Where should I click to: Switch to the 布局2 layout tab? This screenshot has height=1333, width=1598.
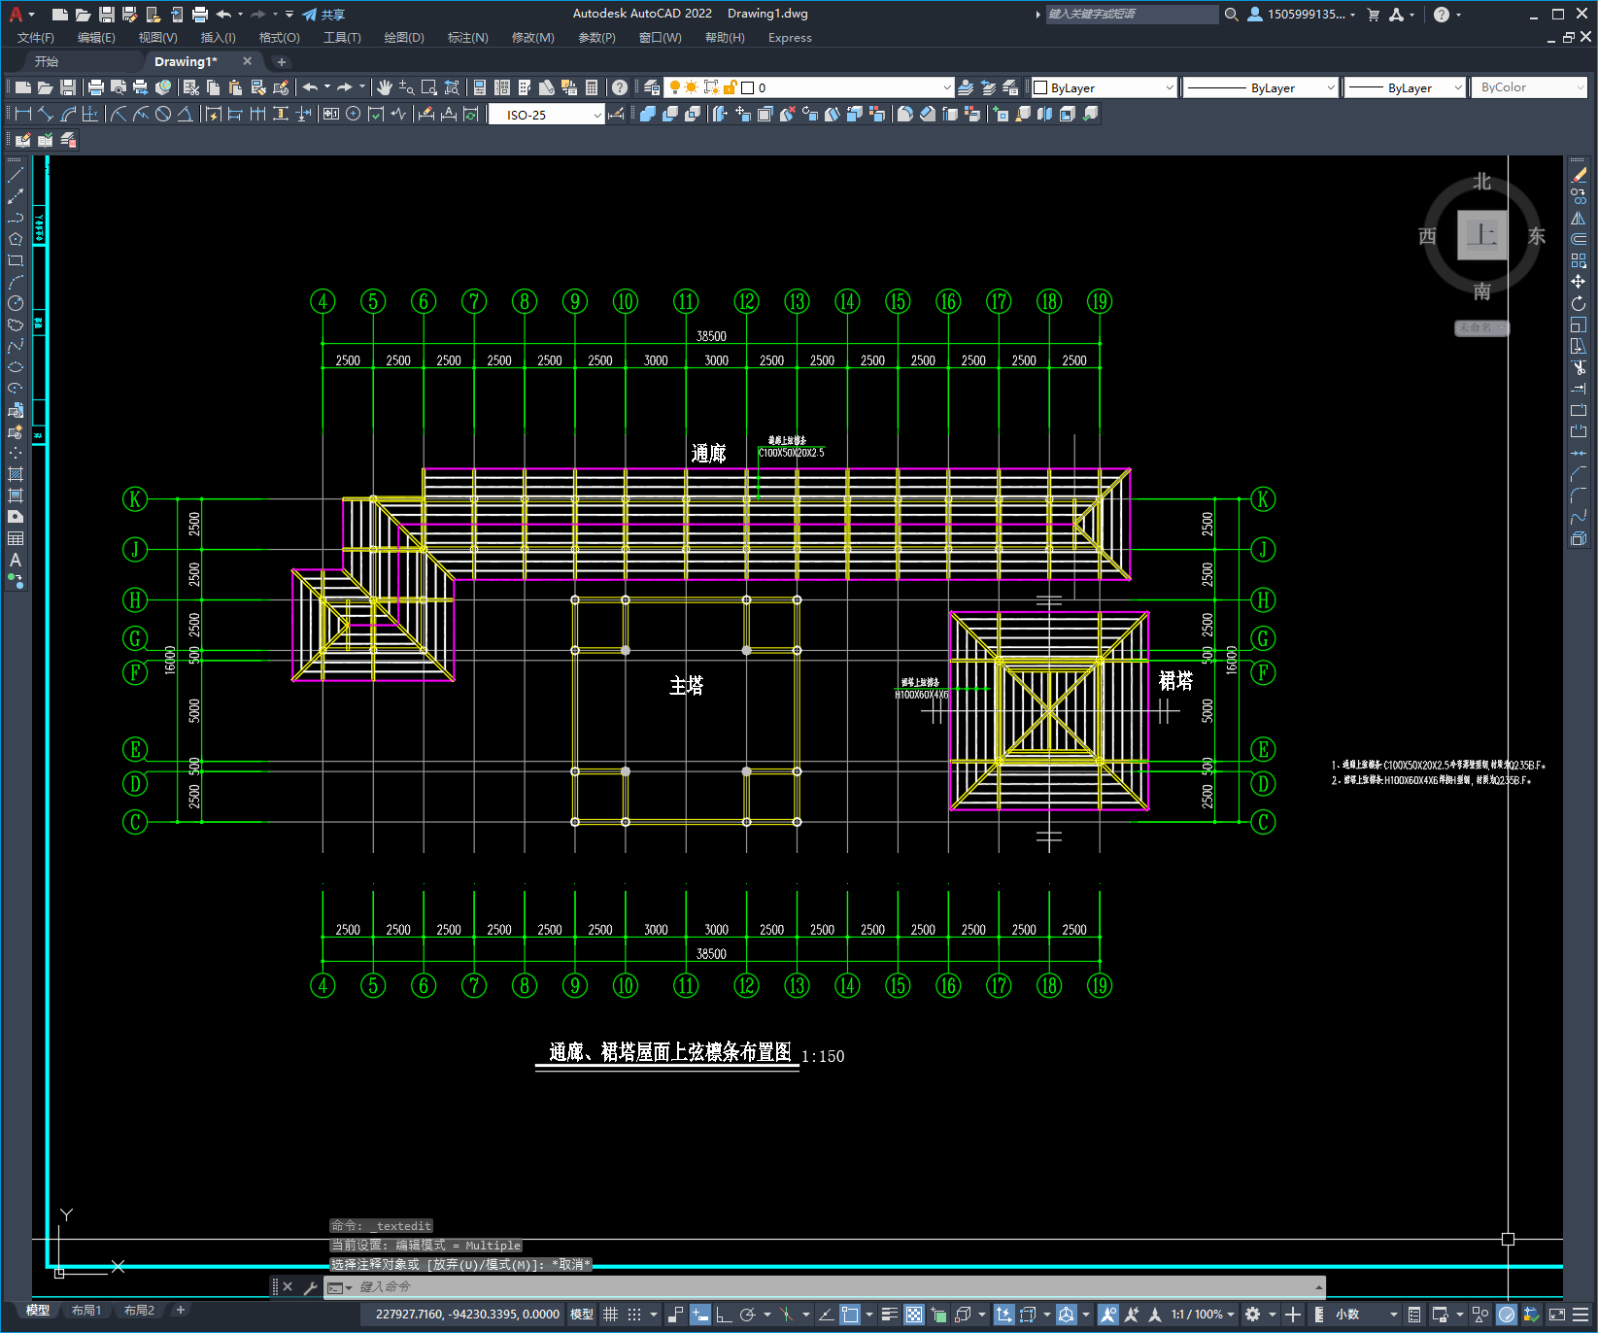point(139,1310)
